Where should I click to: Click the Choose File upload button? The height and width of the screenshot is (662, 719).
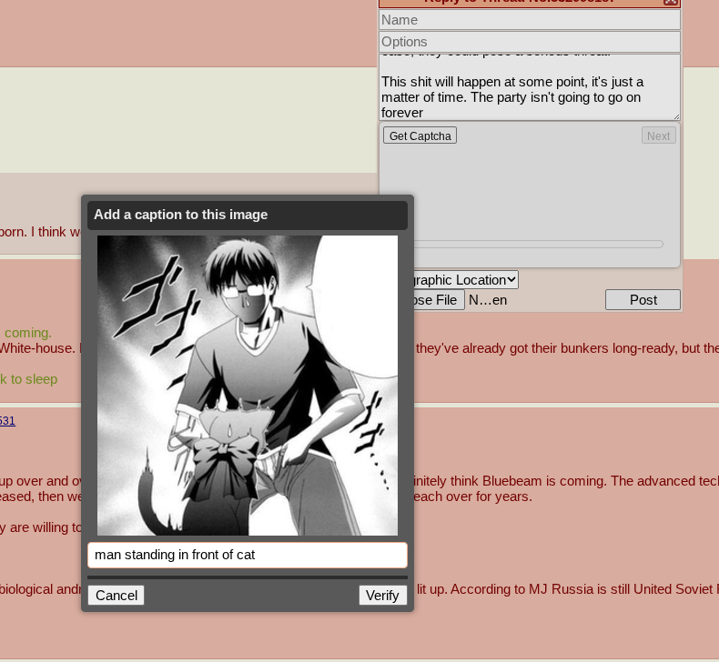pos(439,300)
